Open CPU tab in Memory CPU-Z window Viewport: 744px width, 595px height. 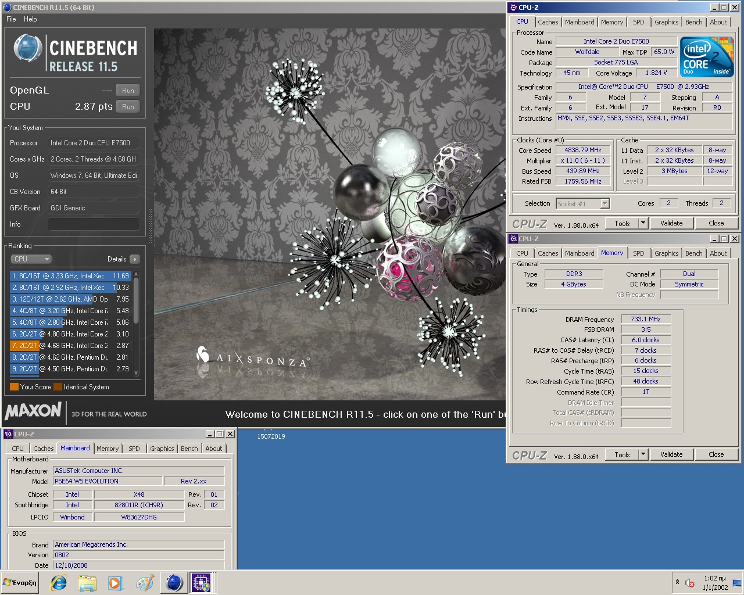click(522, 253)
